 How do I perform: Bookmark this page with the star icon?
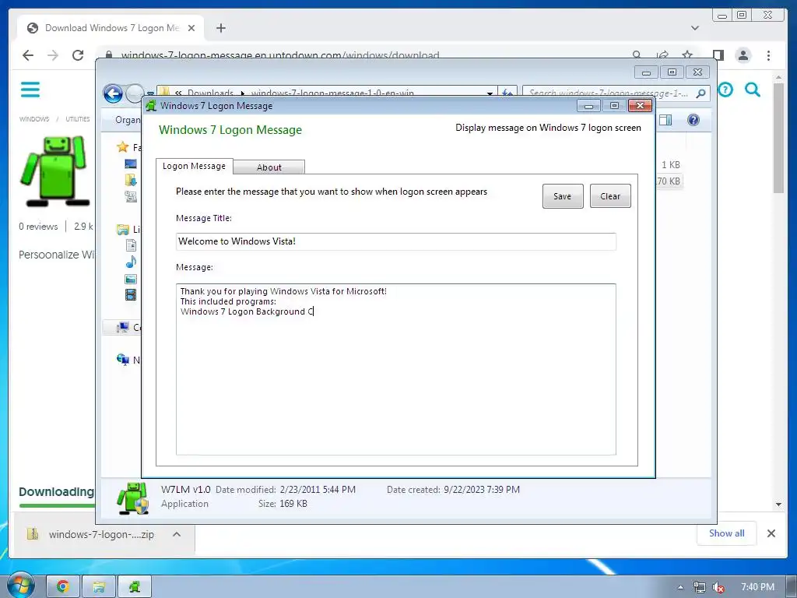(687, 55)
